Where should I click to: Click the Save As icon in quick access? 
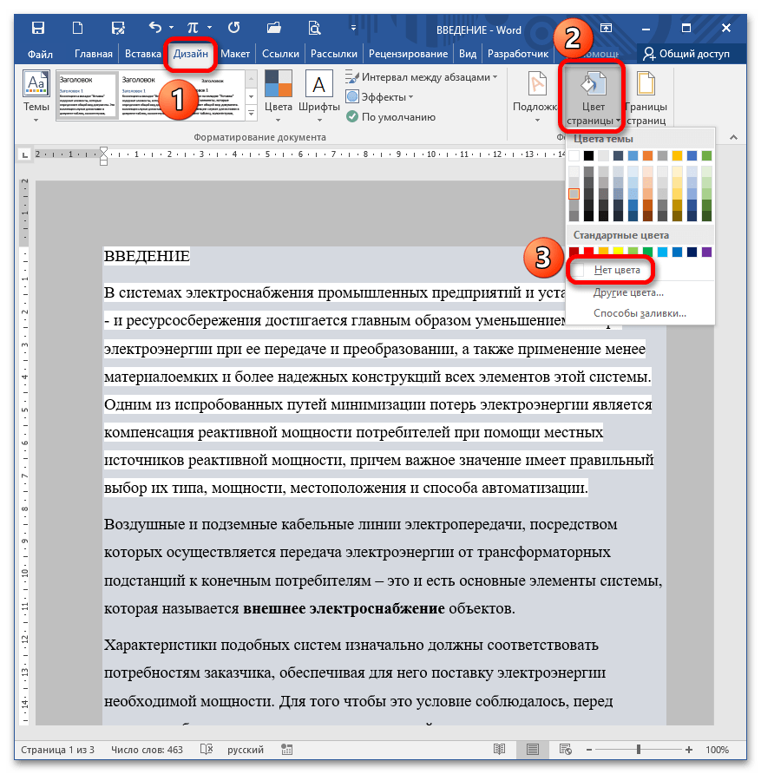pos(117,28)
